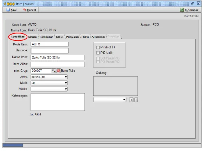The height and width of the screenshot is (151, 203).
Task: Open the Photo tab
Action: (85, 37)
